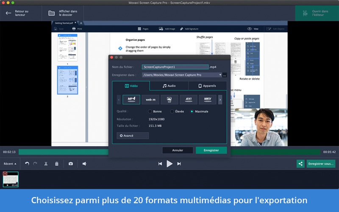Open Afficher dans le dossier folder icon
Viewport: 339px width, 212px height.
click(x=51, y=13)
